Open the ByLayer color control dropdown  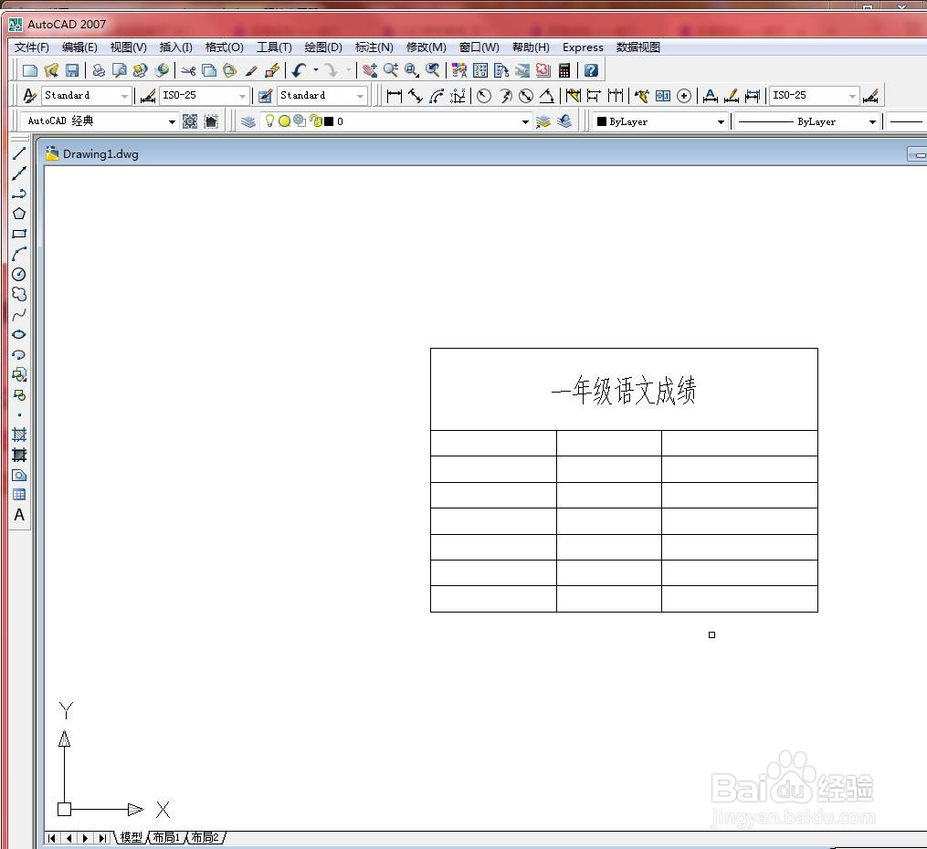[x=721, y=121]
